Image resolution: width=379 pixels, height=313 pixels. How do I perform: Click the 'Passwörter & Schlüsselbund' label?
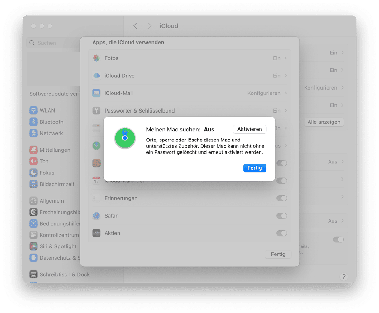(x=140, y=111)
